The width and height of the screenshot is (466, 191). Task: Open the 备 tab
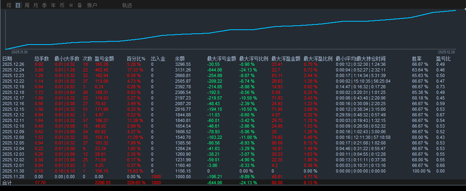(80, 5)
